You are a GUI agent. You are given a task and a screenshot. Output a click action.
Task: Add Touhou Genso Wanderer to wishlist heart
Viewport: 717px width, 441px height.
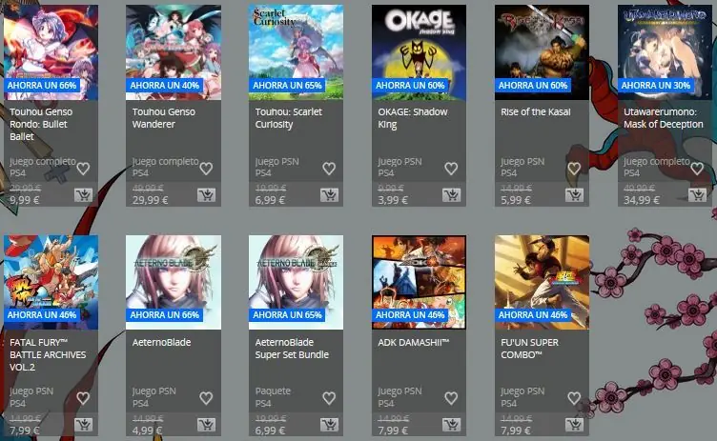pos(206,169)
